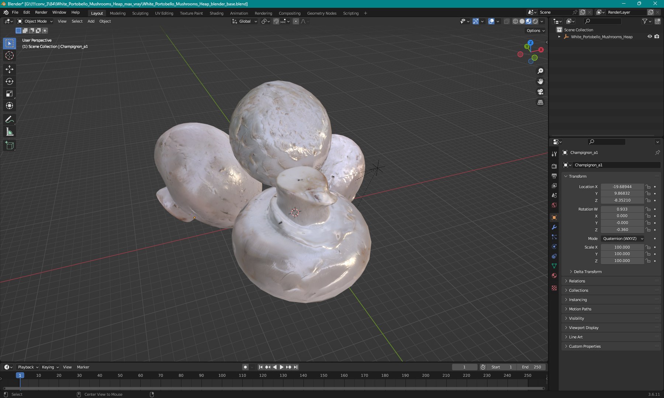Toggle the camera view icon
The height and width of the screenshot is (398, 664).
[x=540, y=92]
